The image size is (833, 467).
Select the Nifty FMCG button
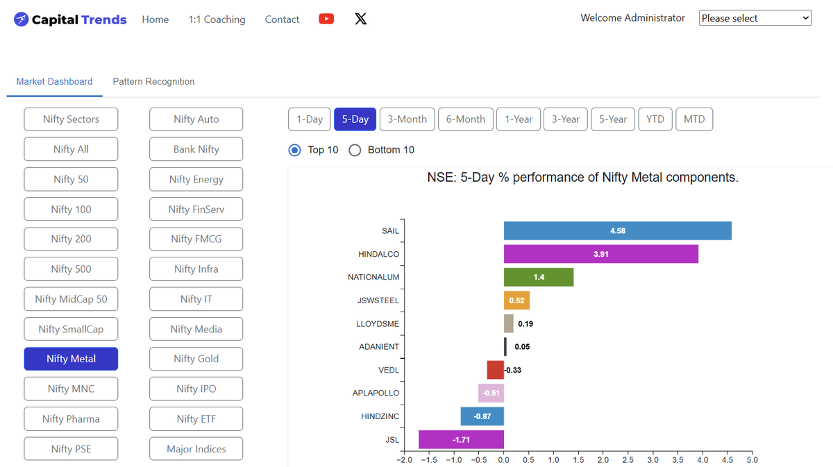[196, 239]
